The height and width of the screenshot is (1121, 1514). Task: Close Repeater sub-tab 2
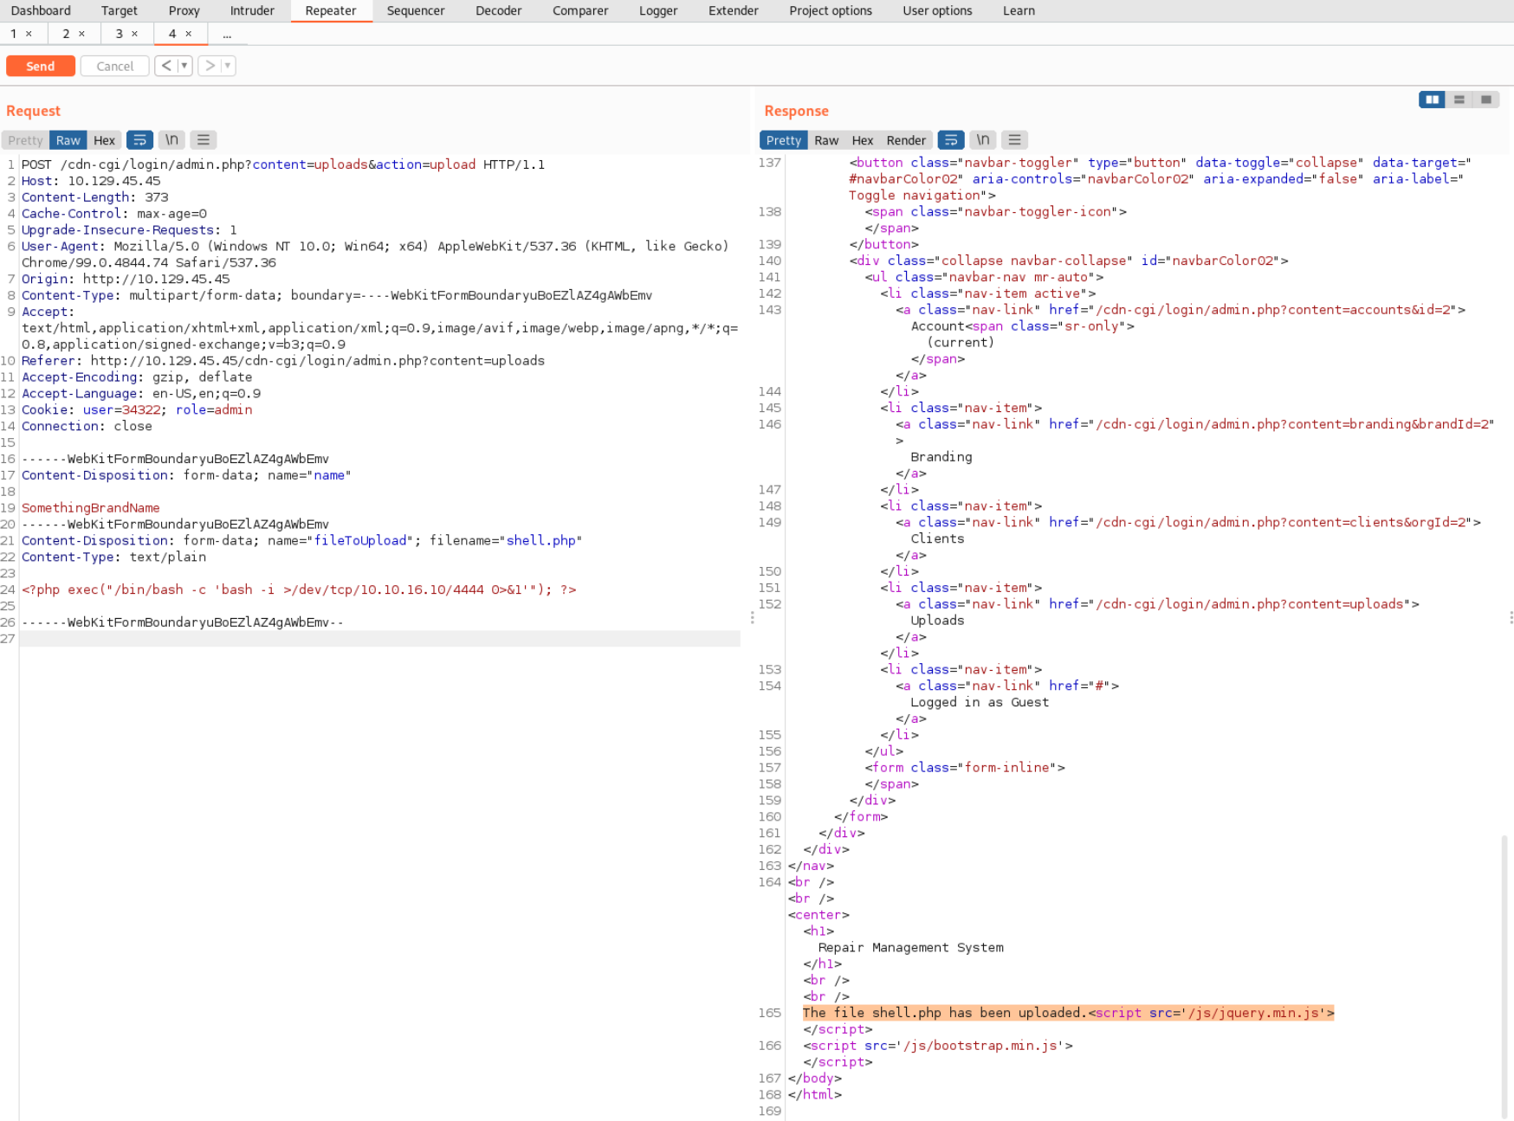(81, 34)
